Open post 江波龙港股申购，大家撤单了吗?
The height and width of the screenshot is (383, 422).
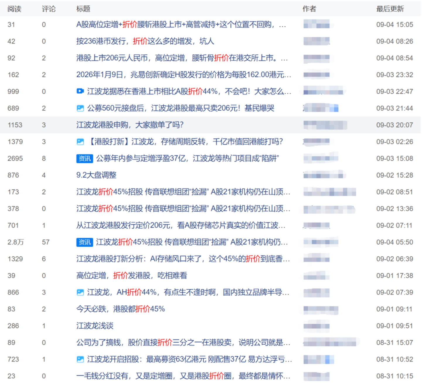(130, 125)
